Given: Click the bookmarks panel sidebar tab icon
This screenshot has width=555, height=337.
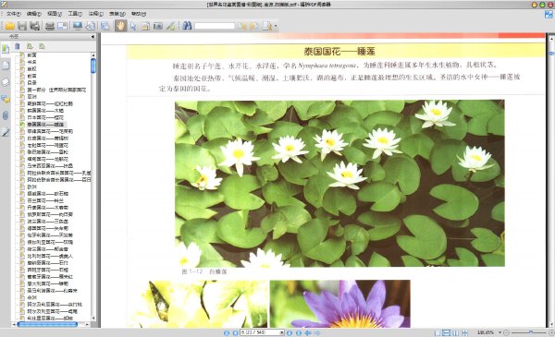Looking at the screenshot, I should click(6, 49).
